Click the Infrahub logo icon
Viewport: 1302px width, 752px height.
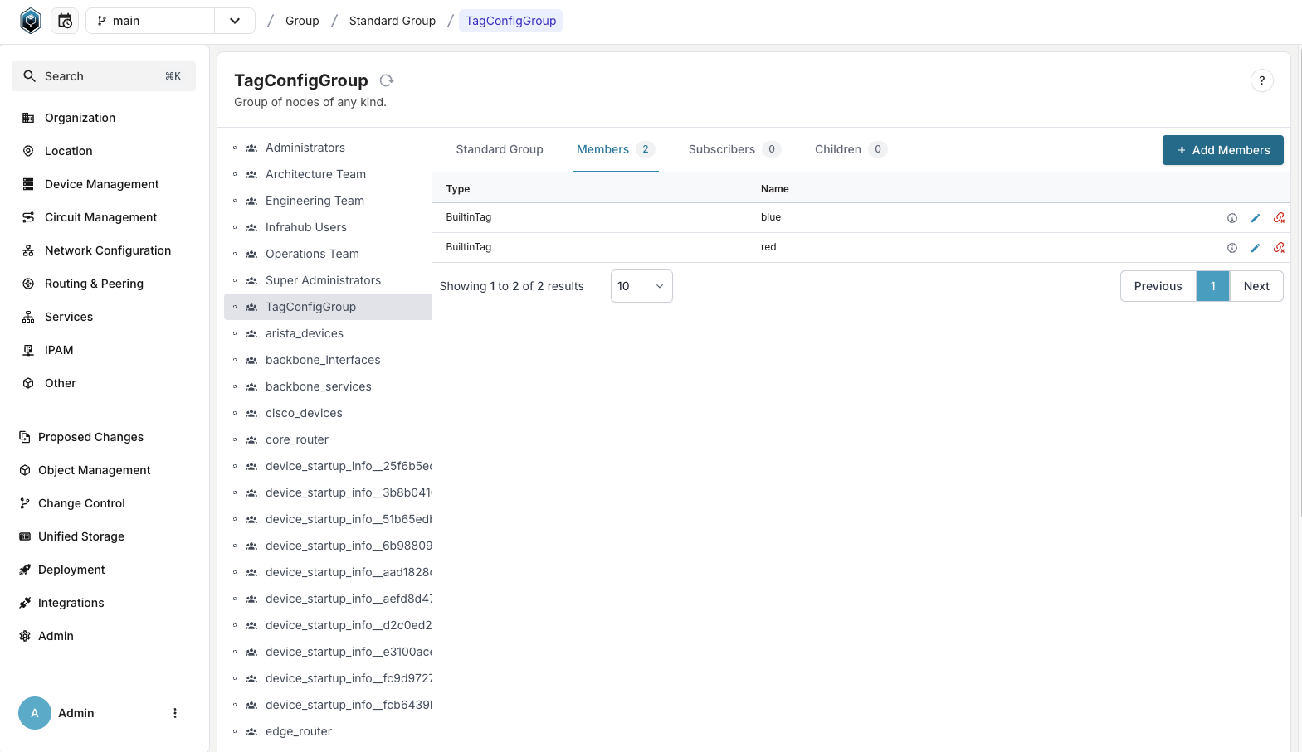coord(31,21)
